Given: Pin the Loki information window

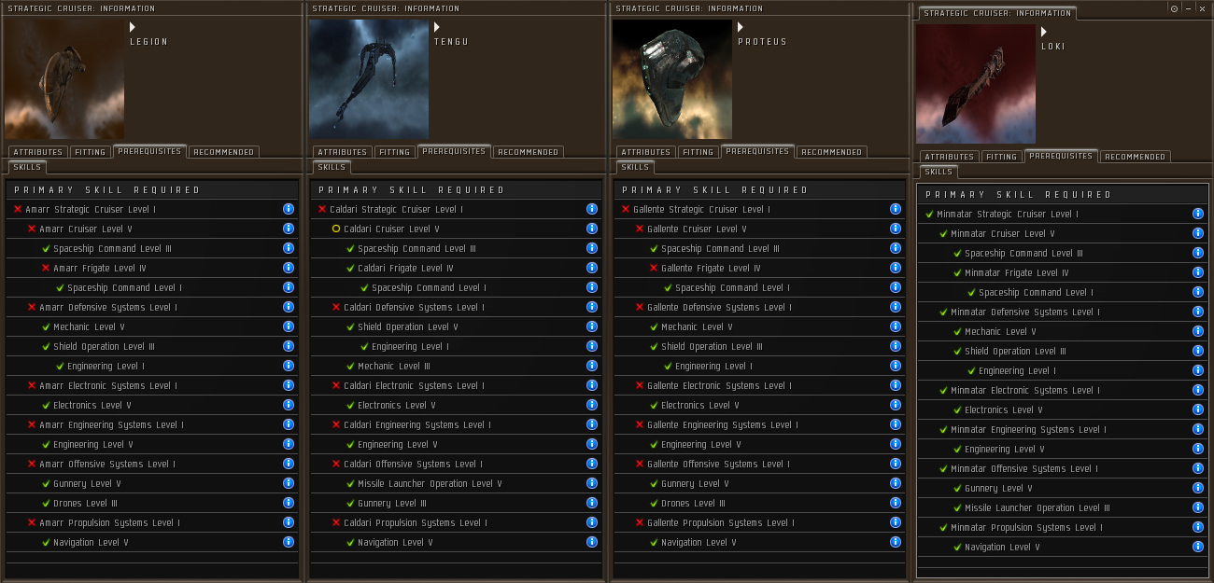Looking at the screenshot, I should tap(1174, 8).
